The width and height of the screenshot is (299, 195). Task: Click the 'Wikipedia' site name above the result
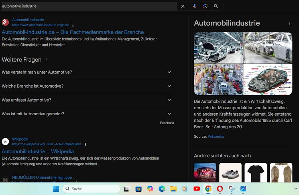point(20,139)
